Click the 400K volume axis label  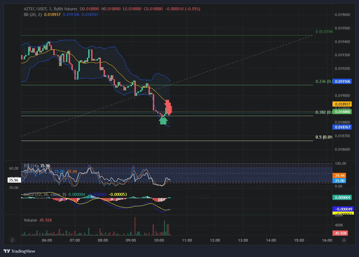[x=339, y=225]
